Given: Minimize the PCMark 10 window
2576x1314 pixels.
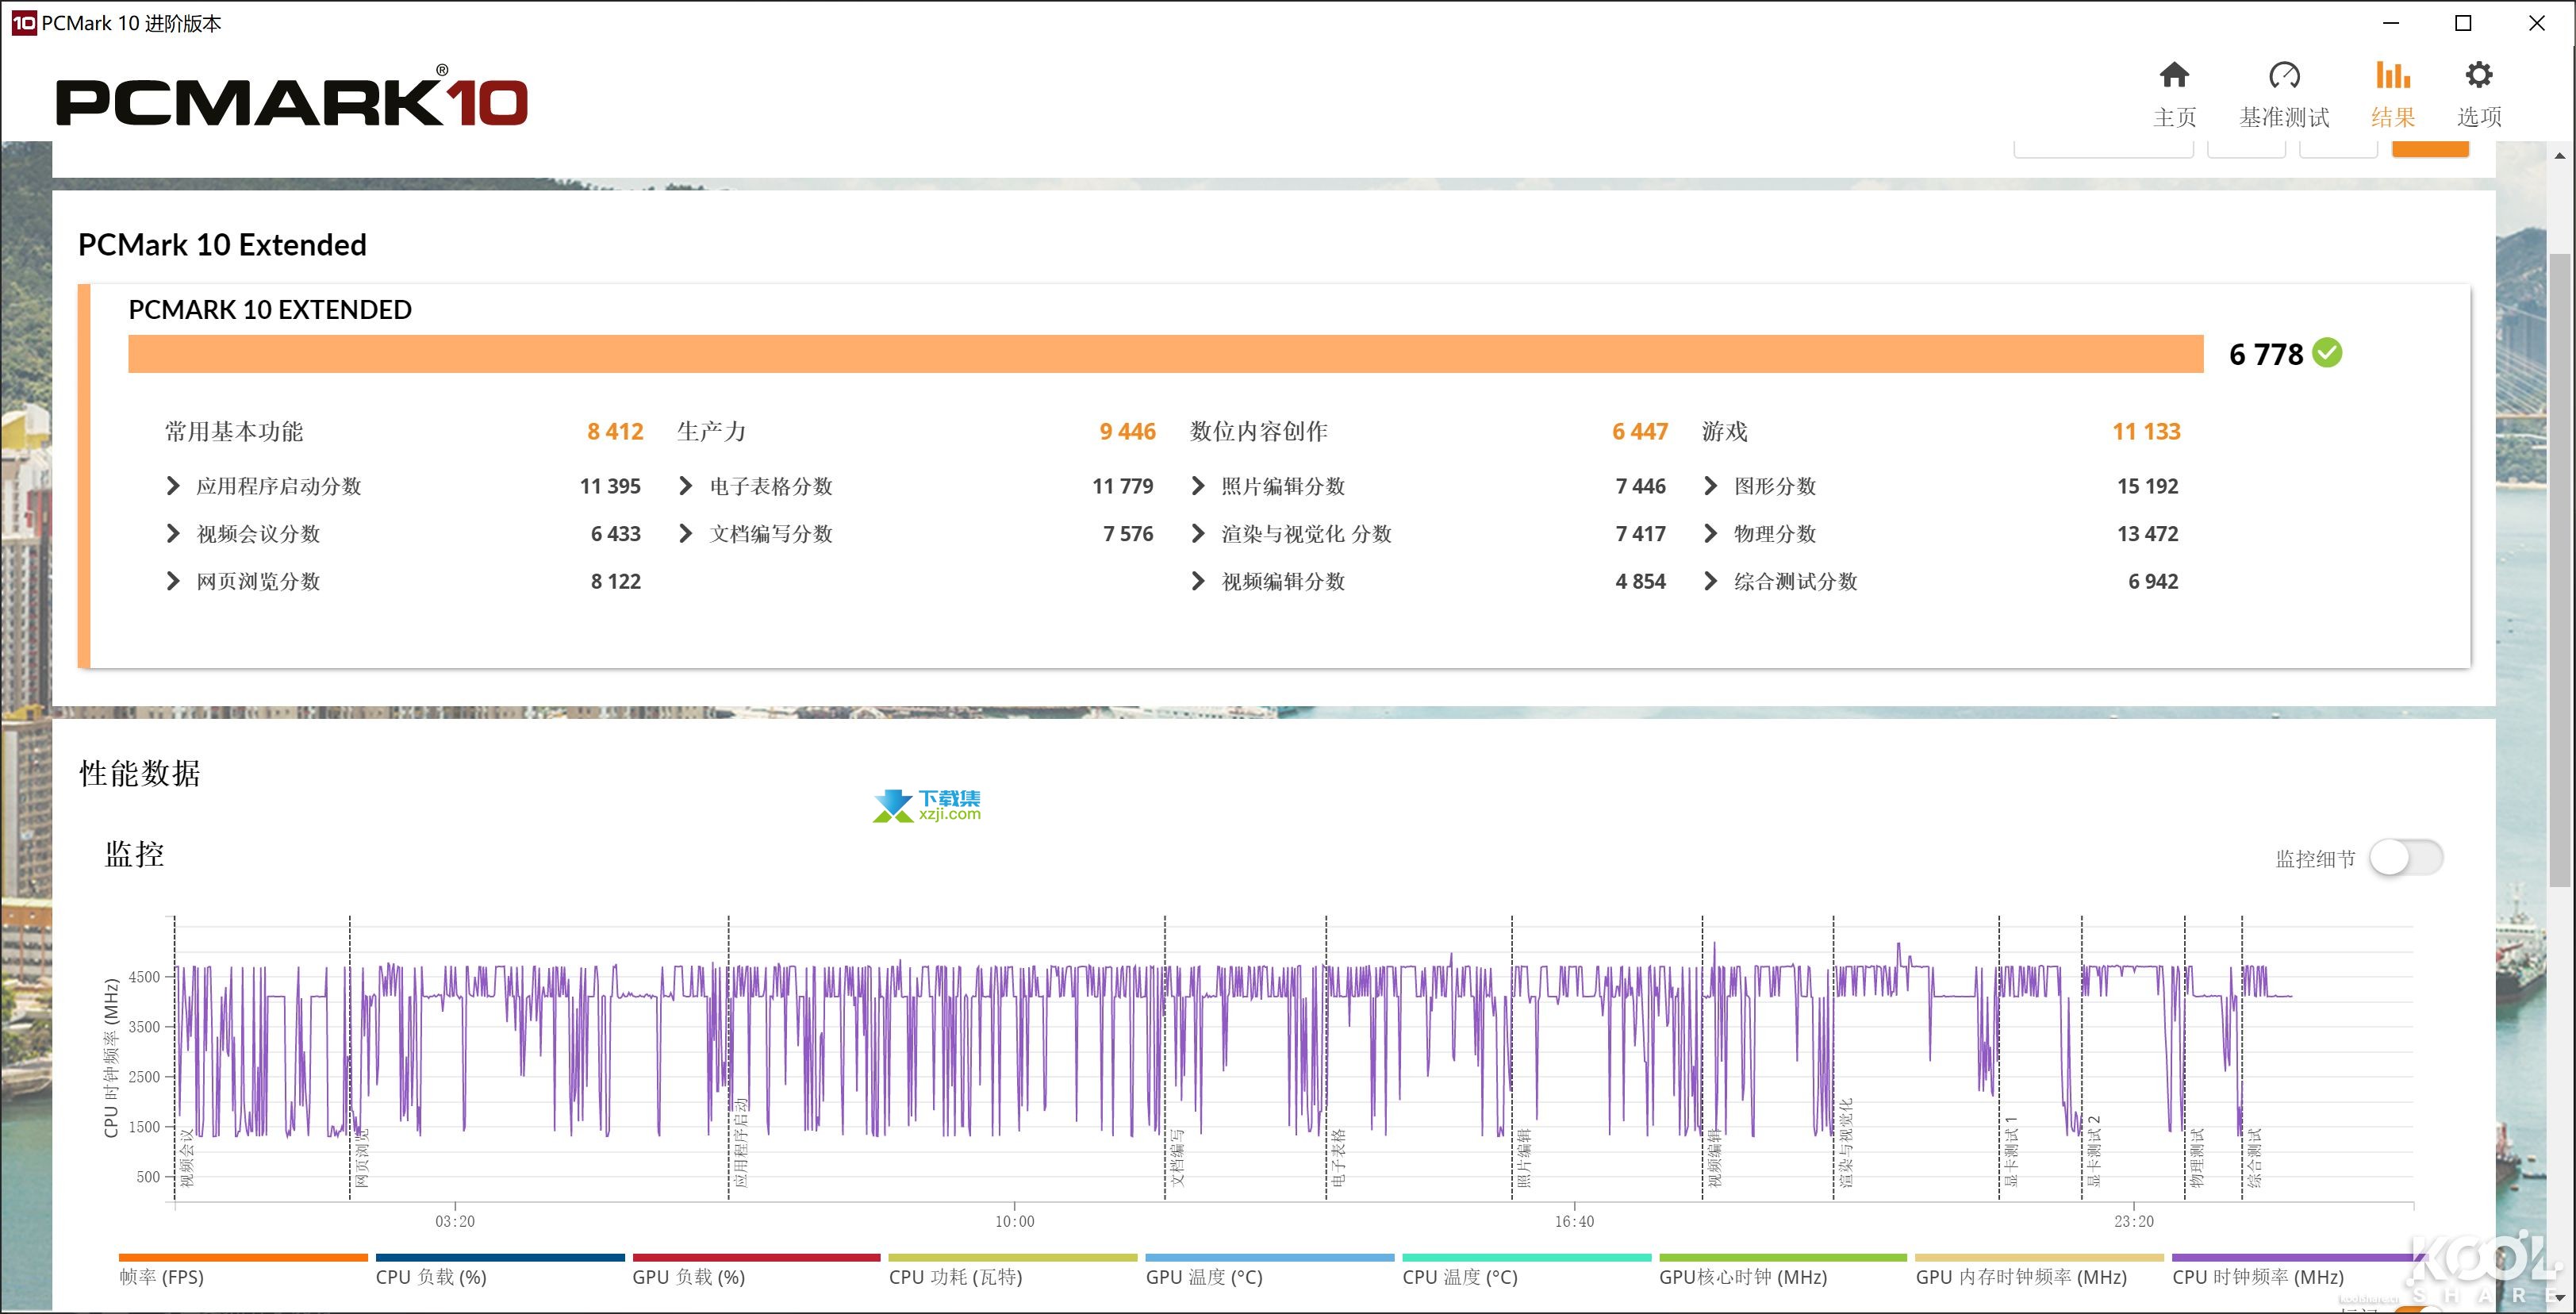Looking at the screenshot, I should [2391, 23].
